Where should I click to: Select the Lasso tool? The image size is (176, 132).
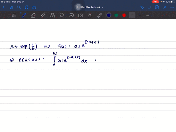tap(62, 15)
